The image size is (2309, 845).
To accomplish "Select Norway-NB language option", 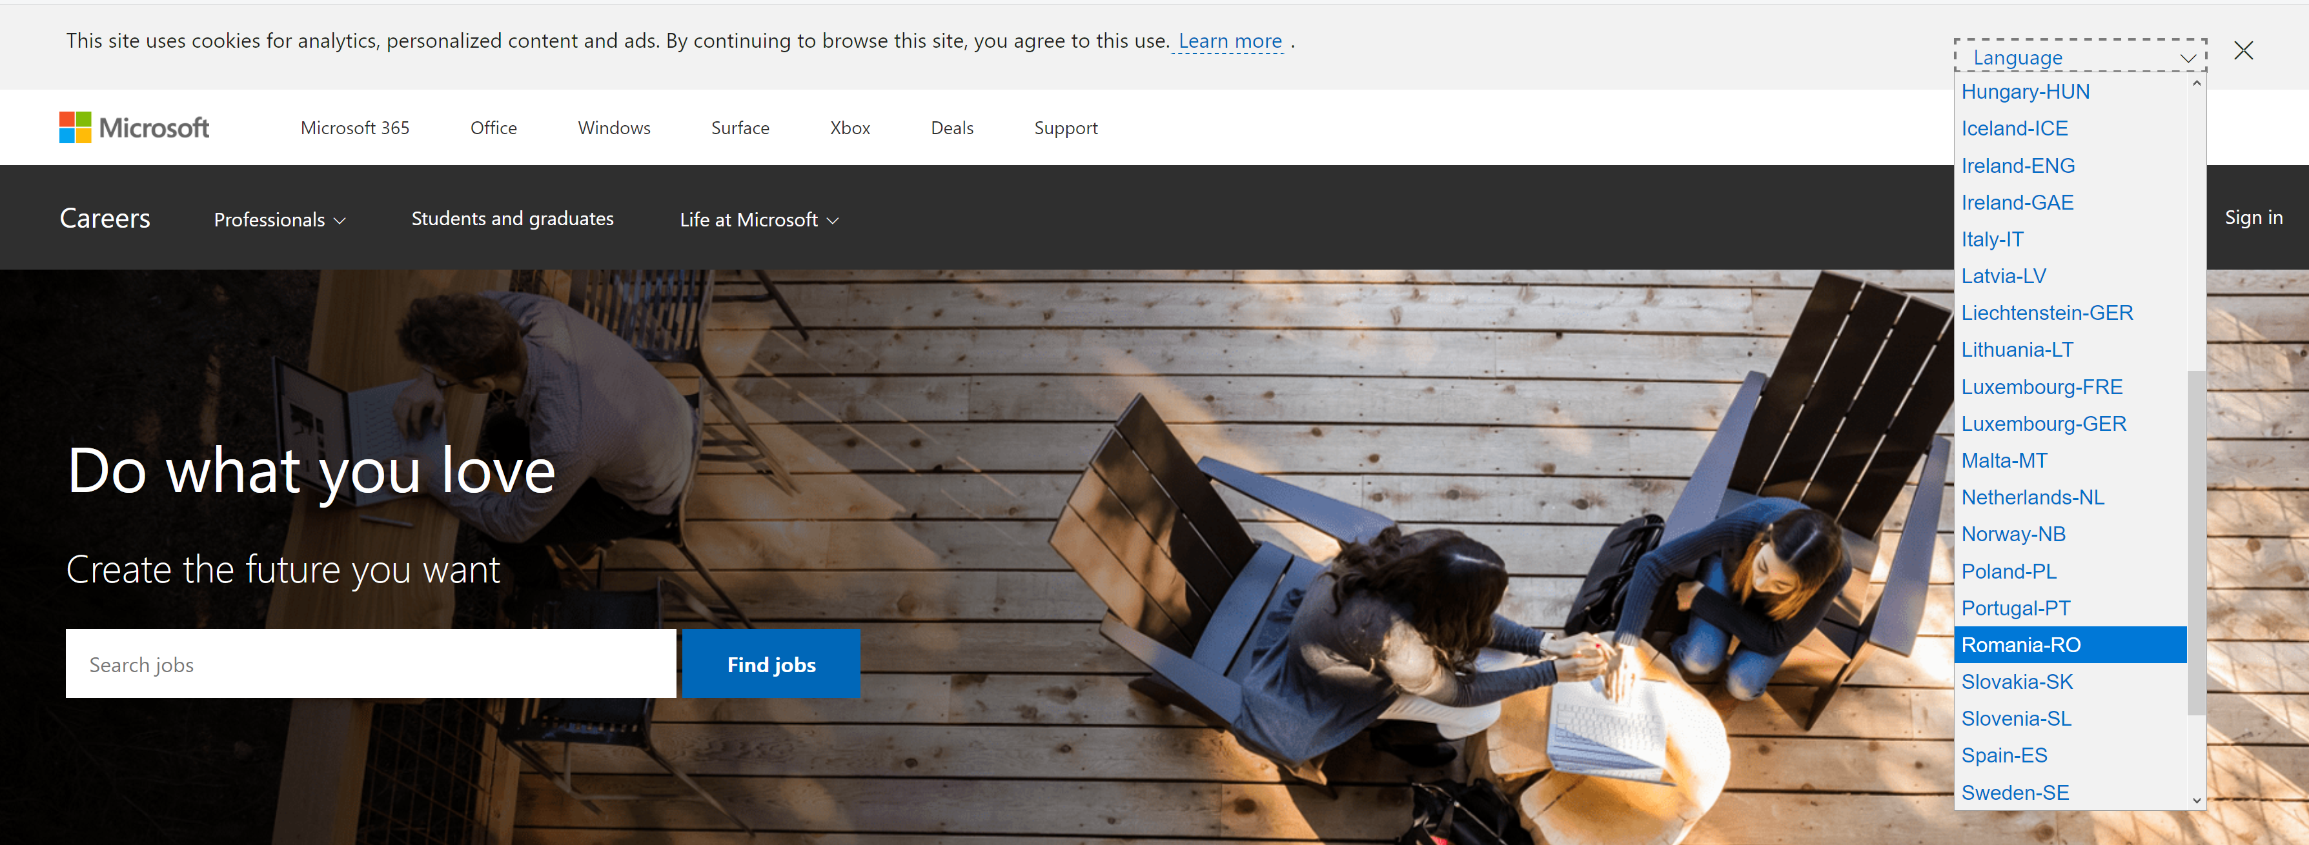I will click(2071, 534).
